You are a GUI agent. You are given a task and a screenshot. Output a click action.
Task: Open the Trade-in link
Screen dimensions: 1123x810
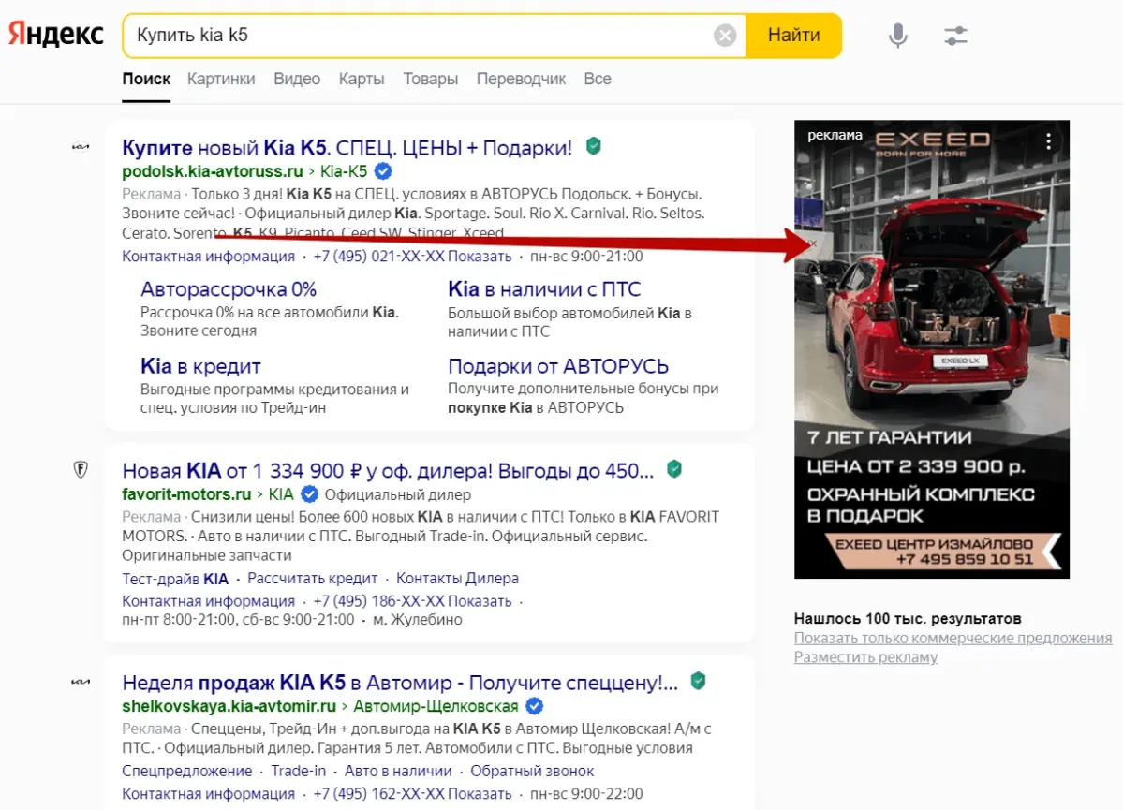tap(298, 772)
